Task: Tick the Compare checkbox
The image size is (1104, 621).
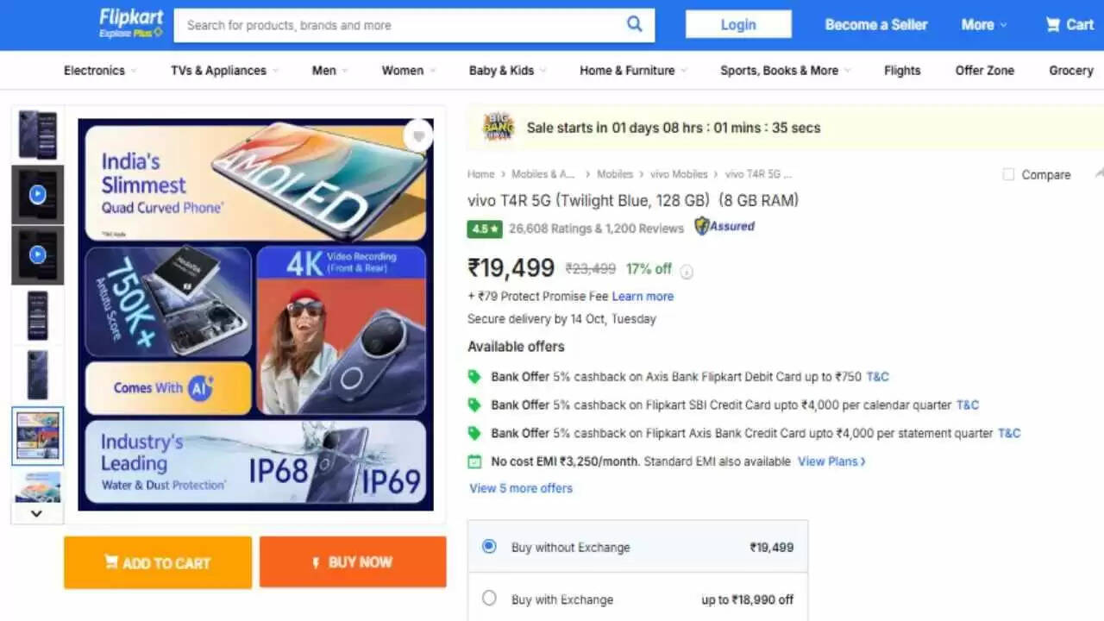Action: (x=1008, y=175)
